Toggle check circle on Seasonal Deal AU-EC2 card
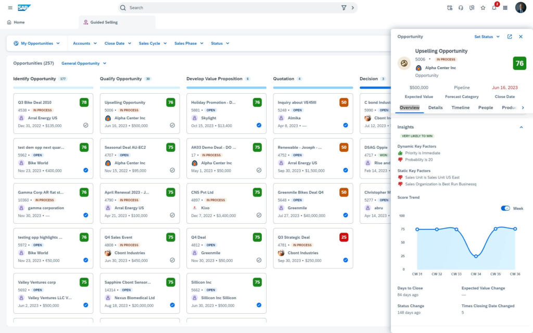533x333 pixels. (172, 170)
